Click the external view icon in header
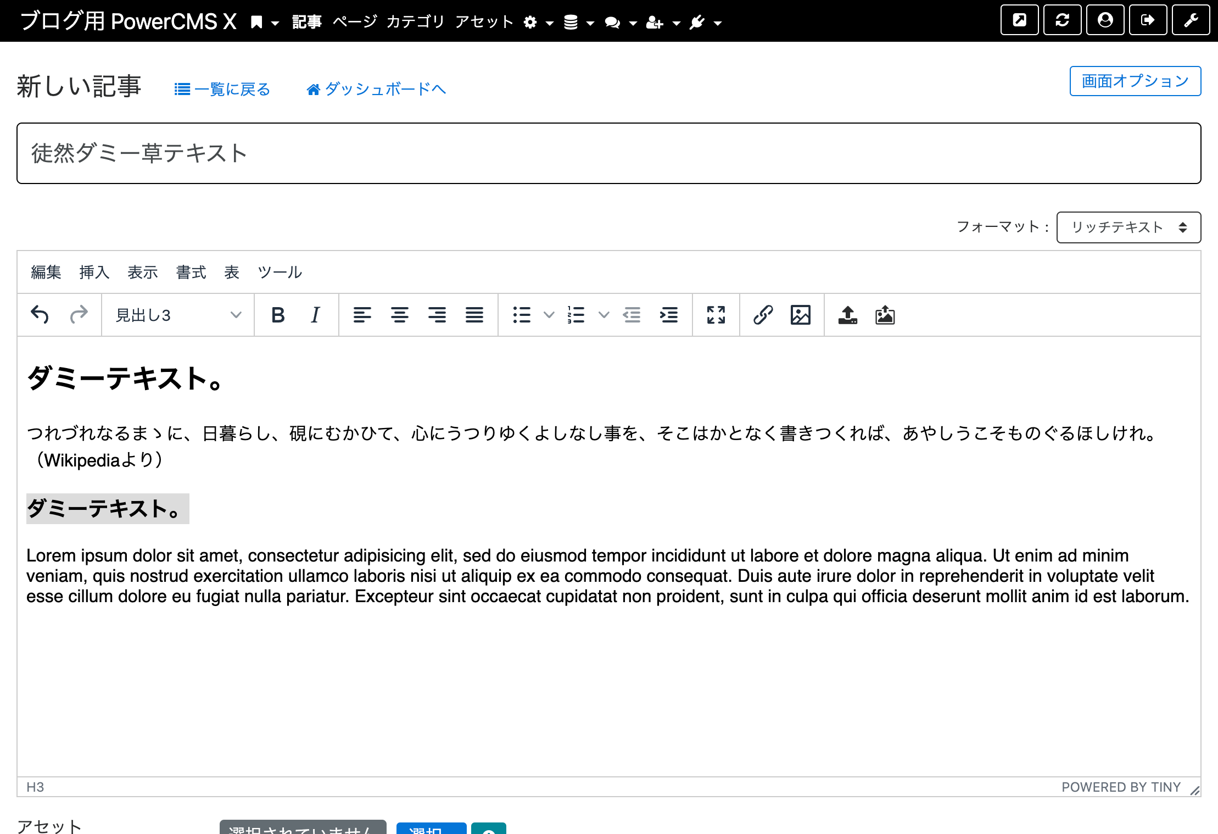This screenshot has width=1218, height=834. tap(1020, 20)
